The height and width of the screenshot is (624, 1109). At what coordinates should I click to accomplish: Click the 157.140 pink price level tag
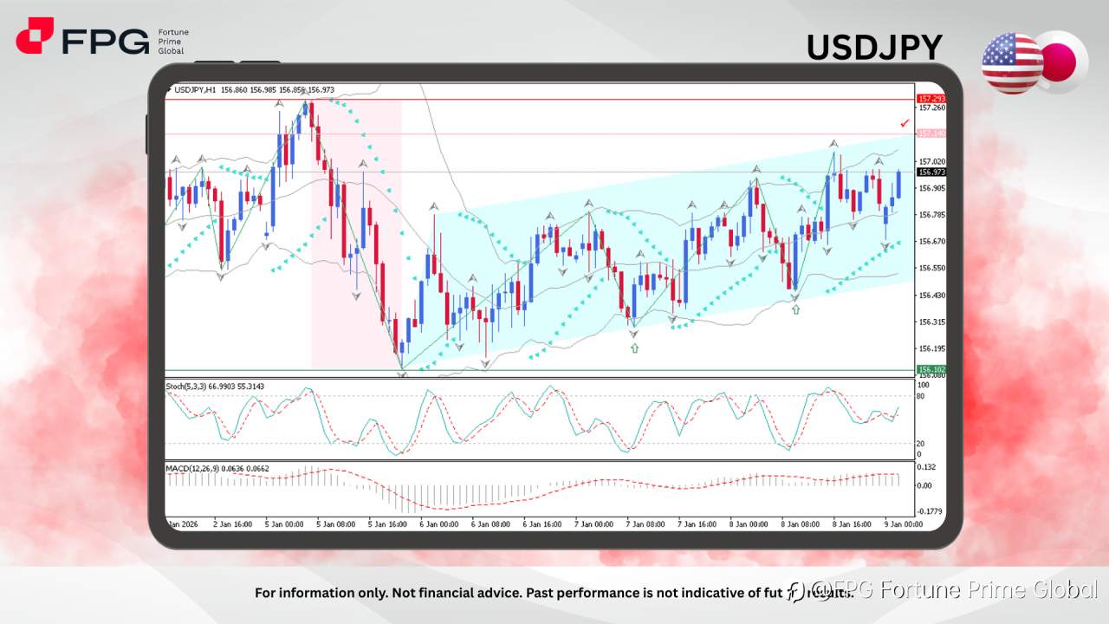(930, 134)
